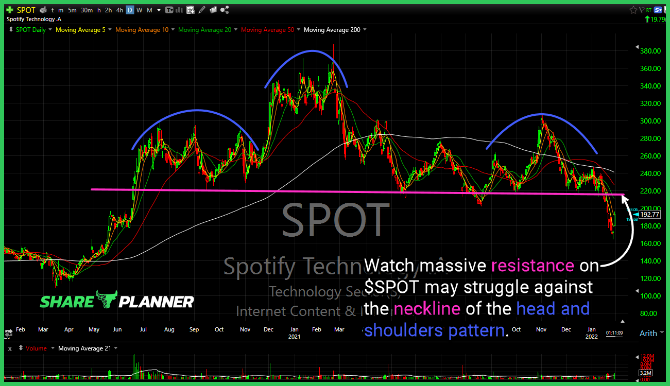Click the blue S dropdown button

click(659, 10)
